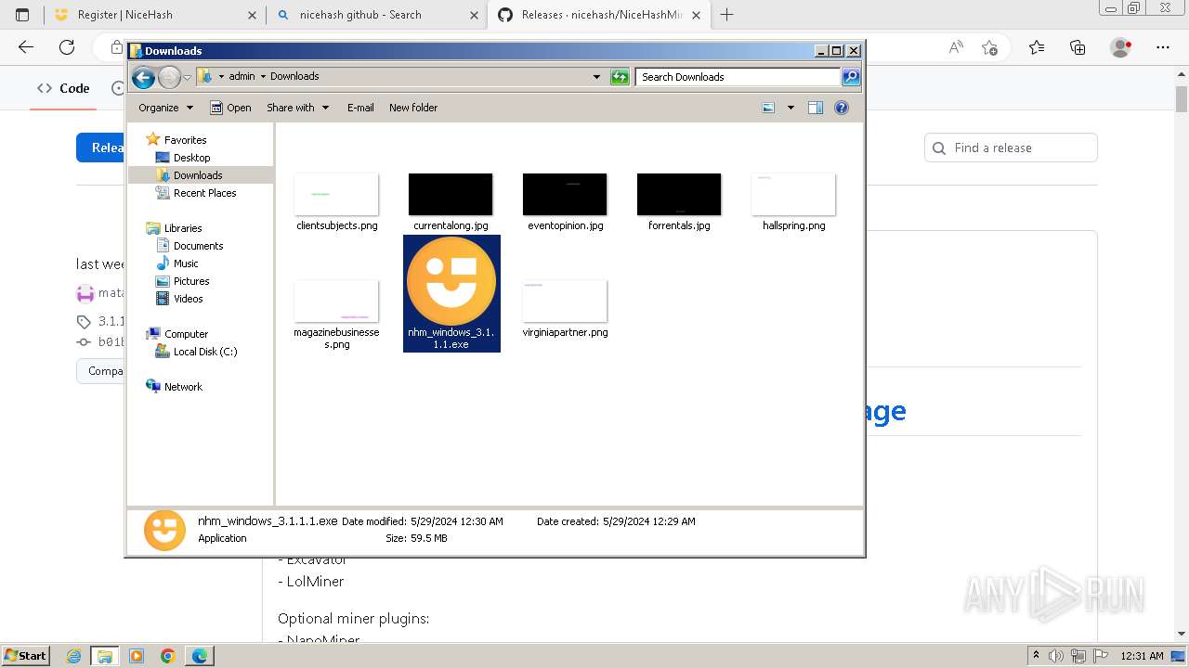Viewport: 1189px width, 668px height.
Task: Click Read aloud icon in browser address bar
Action: pyautogui.click(x=955, y=47)
